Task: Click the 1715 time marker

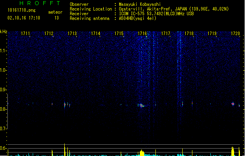Action: tap(119, 34)
